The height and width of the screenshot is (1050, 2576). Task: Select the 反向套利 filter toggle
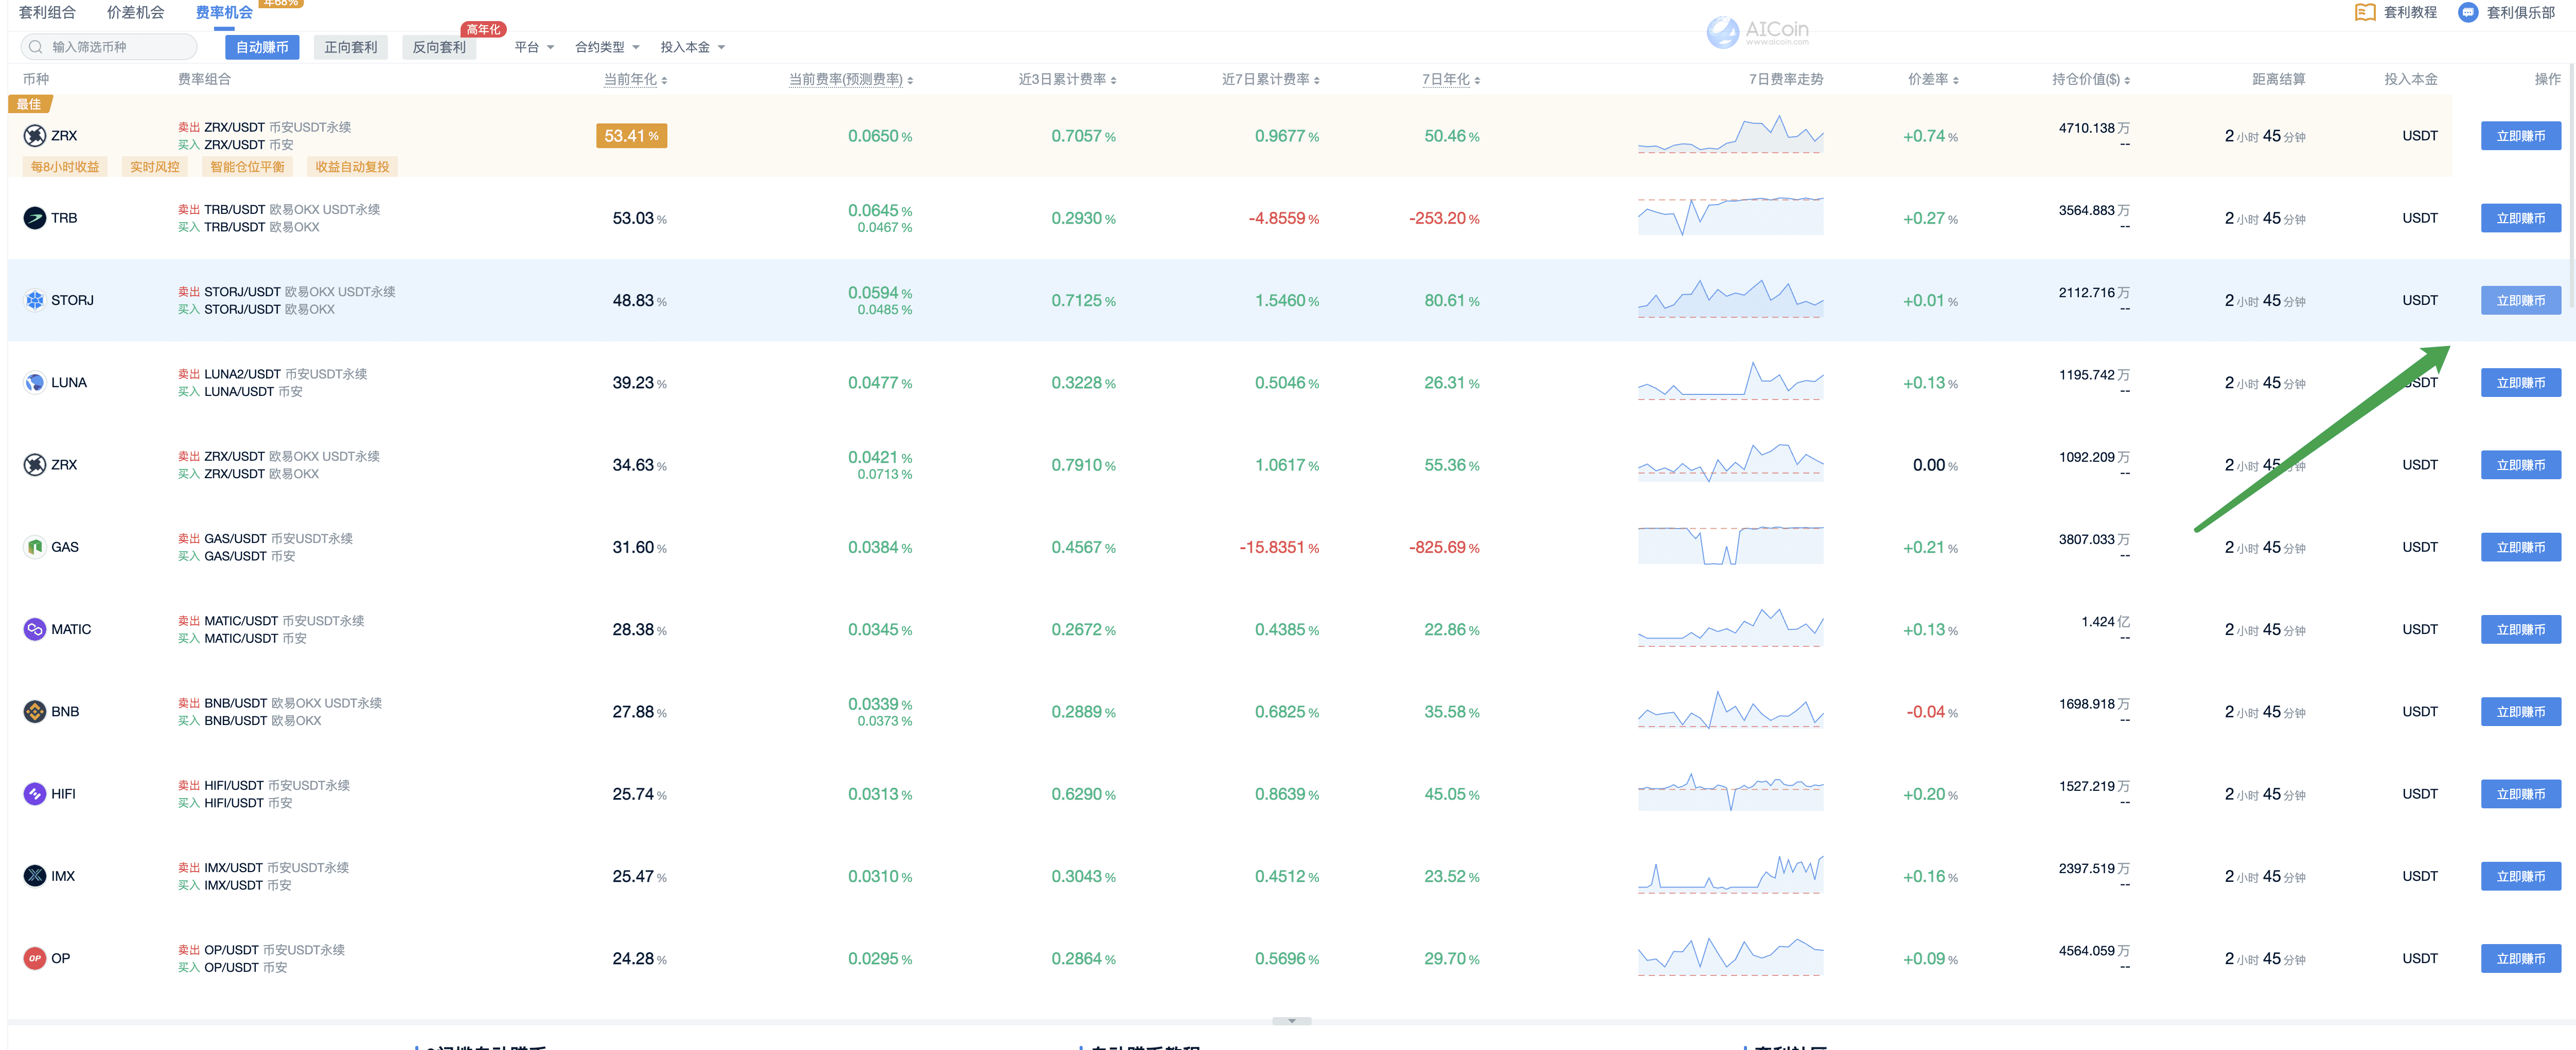pyautogui.click(x=439, y=47)
